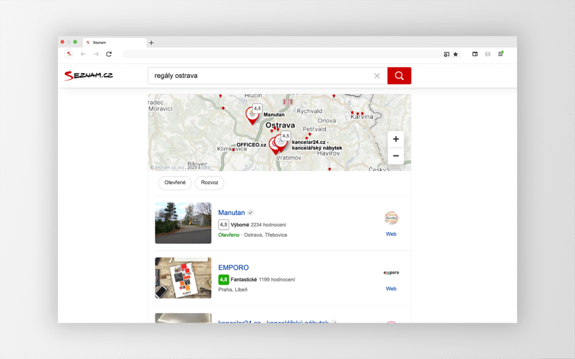The image size is (575, 359).
Task: Click the Karviná label on the map
Action: point(362,117)
